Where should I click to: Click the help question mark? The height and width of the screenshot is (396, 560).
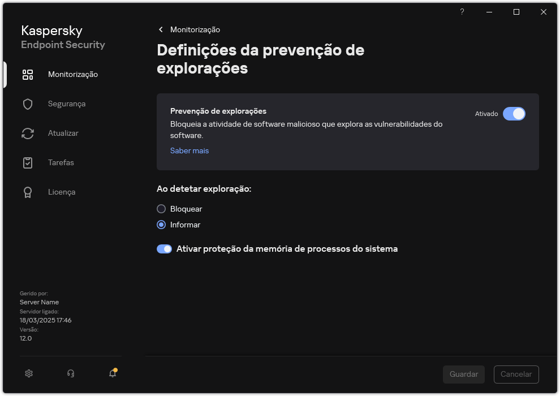[x=462, y=12]
